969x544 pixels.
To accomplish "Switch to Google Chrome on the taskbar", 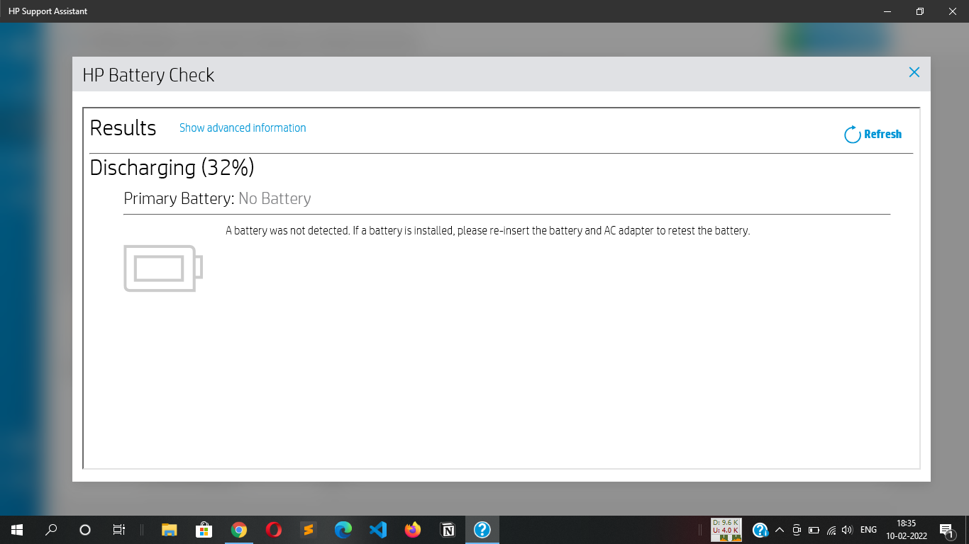I will coord(238,529).
